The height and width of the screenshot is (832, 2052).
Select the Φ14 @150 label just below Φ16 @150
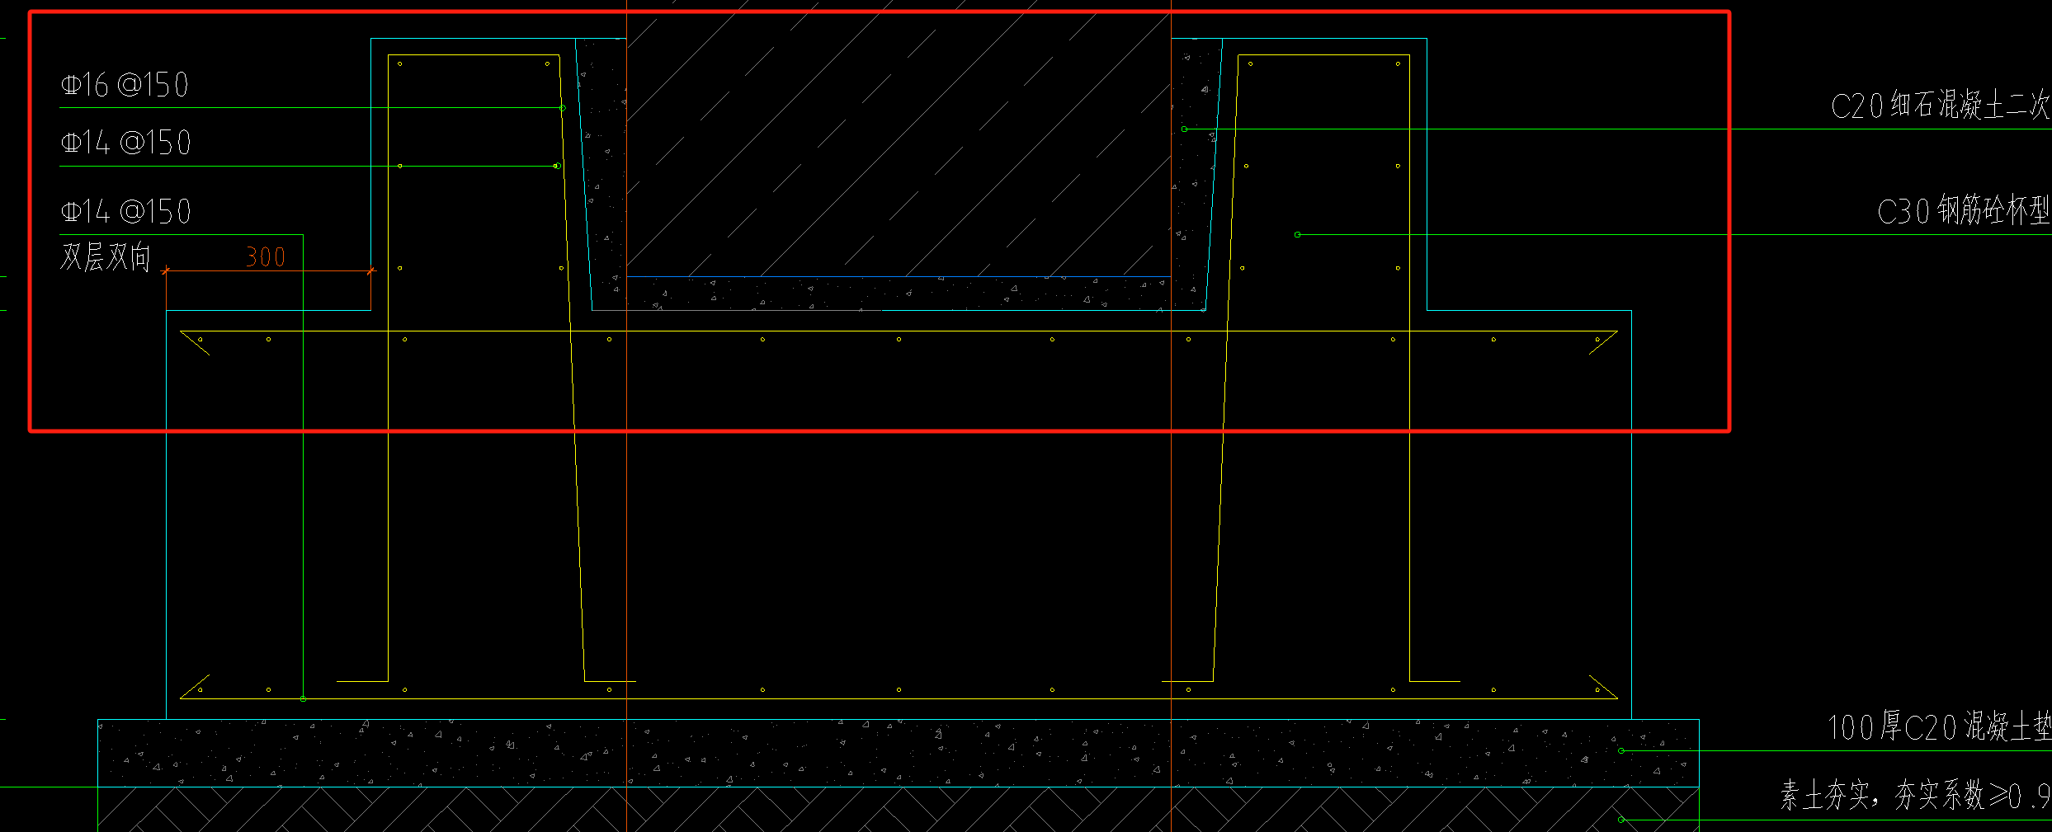pos(126,143)
